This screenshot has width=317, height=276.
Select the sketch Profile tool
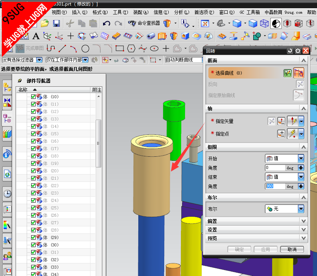[x=51, y=49]
